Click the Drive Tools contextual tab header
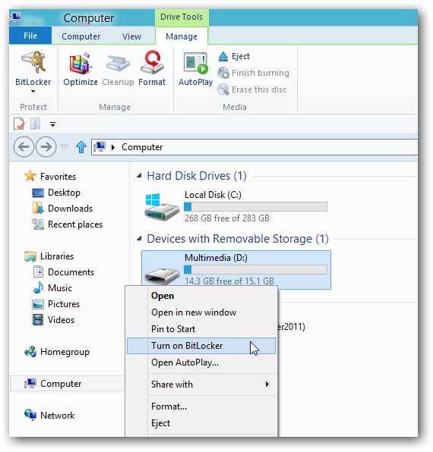433x452 pixels. (x=182, y=17)
